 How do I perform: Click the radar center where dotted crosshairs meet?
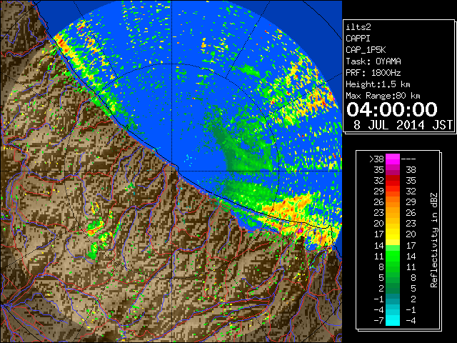pyautogui.click(x=172, y=171)
